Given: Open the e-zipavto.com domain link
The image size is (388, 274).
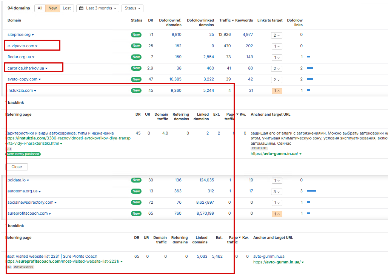Looking at the screenshot, I should pyautogui.click(x=21, y=46).
